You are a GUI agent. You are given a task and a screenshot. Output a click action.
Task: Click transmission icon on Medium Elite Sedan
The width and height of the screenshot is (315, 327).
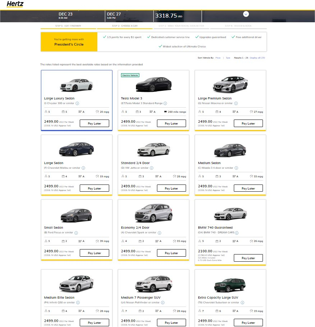(x=80, y=311)
